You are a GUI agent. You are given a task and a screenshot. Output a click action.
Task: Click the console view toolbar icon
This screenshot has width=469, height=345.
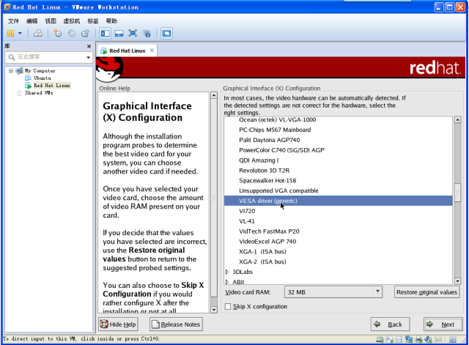(x=166, y=33)
